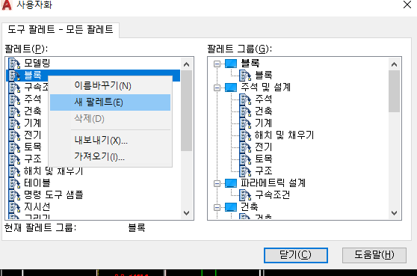417x276 pixels.
Task: Click the blue folder icon of the 건축 group
Action: [231, 207]
